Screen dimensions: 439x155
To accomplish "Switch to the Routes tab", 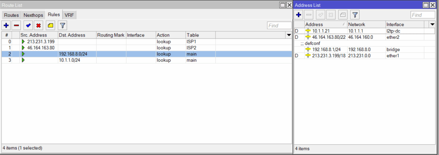I will tap(11, 15).
